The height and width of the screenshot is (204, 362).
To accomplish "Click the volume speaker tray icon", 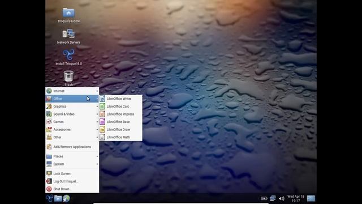I will coord(282,198).
